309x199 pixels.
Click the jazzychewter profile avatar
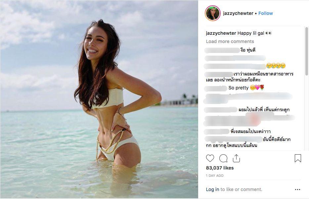[x=213, y=13]
